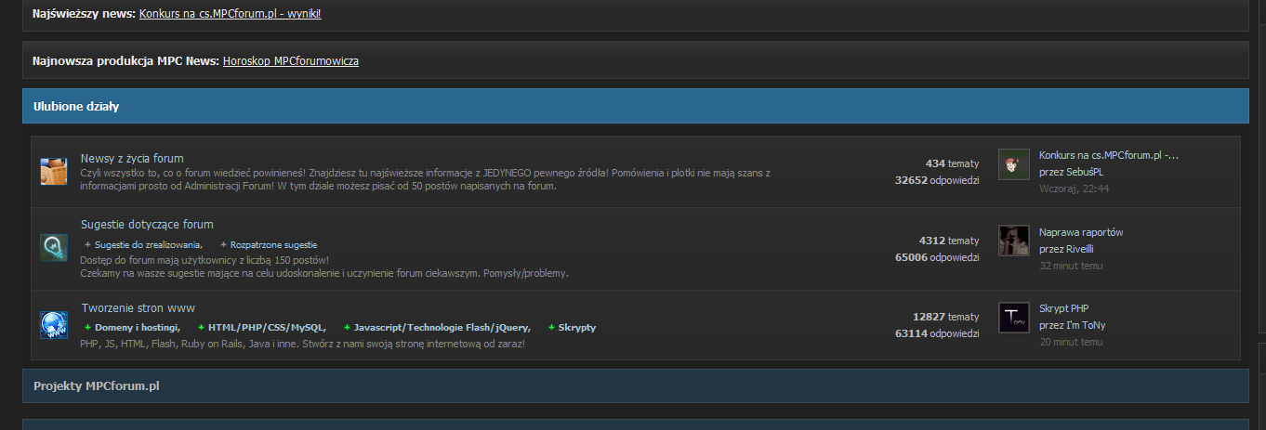Click the green plus before HTML/PHP/CSS/MySQL
This screenshot has width=1266, height=430.
click(201, 328)
